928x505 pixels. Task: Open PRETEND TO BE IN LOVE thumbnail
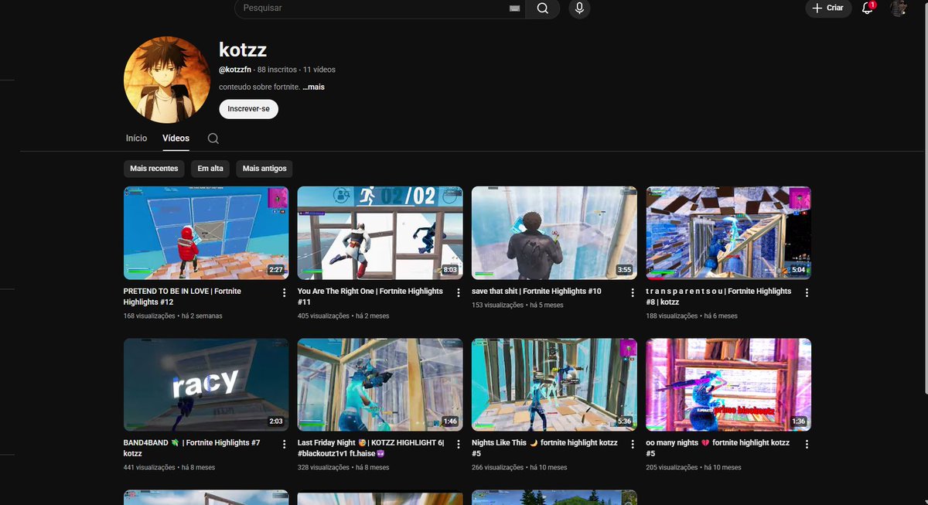tap(206, 233)
